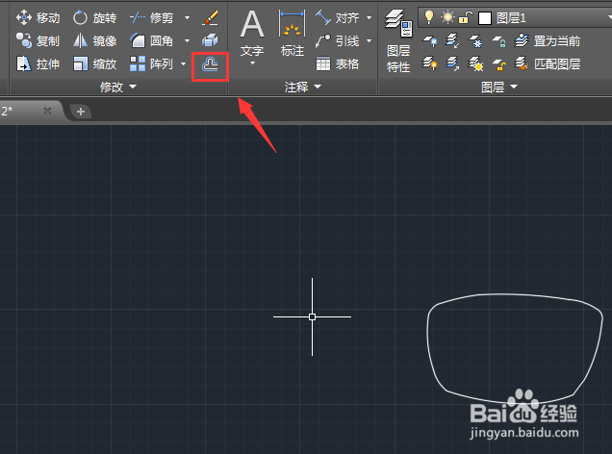Open the Text (文字) dropdown arrow
This screenshot has height=454, width=612.
click(x=252, y=63)
